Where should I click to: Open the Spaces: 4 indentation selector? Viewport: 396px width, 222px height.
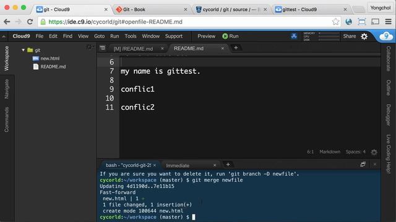[356, 152]
